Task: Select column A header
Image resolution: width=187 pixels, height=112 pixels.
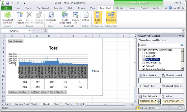Action: click(12, 36)
